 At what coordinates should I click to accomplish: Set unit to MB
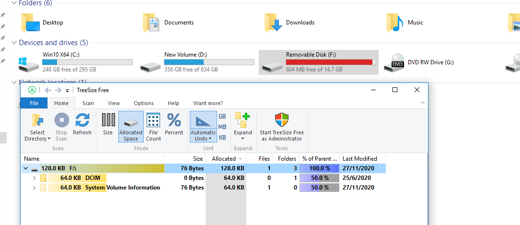click(222, 127)
